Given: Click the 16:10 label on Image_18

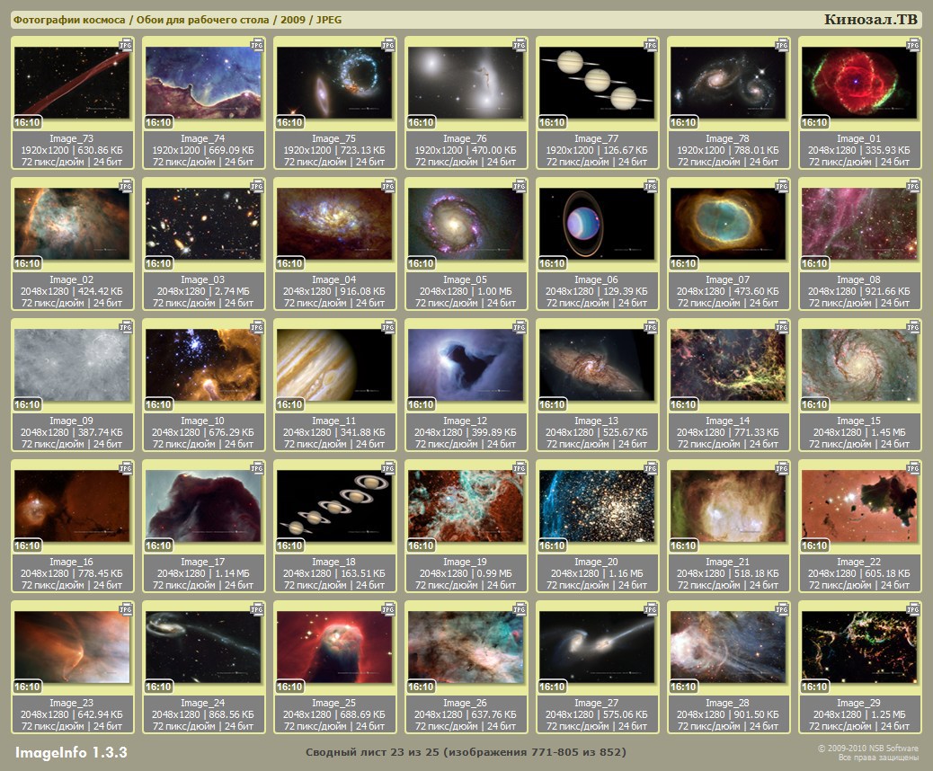Looking at the screenshot, I should [x=289, y=545].
